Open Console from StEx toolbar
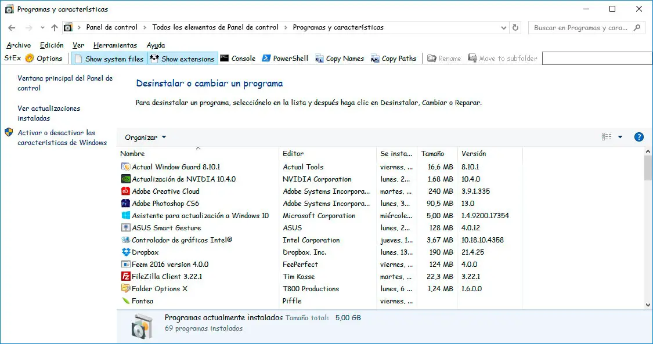Image resolution: width=653 pixels, height=344 pixels. pyautogui.click(x=238, y=59)
